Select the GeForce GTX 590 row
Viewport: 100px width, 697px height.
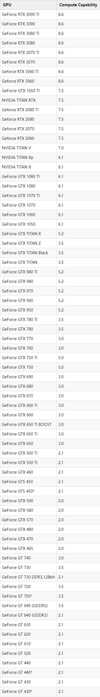click(x=50, y=501)
